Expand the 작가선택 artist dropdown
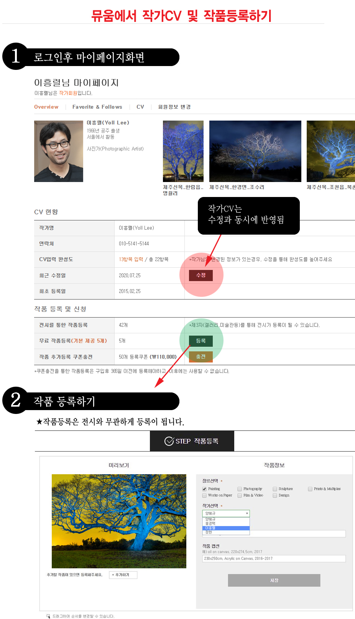The width and height of the screenshot is (355, 619). pyautogui.click(x=226, y=513)
